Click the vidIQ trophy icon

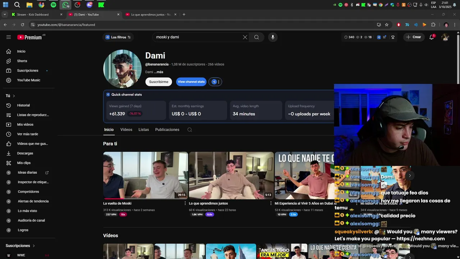click(393, 37)
